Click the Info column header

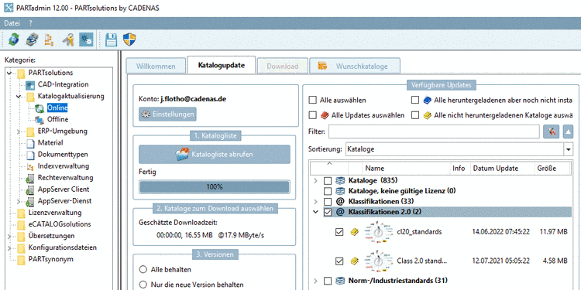pos(459,169)
